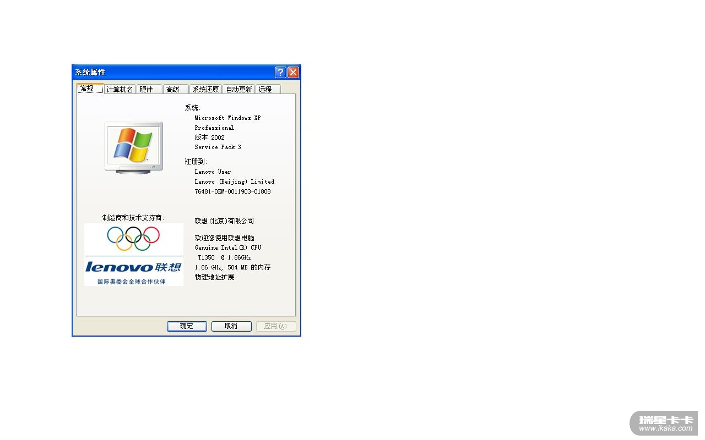Screen dimensions: 705x440
Task: Click the 'Genuine Intel(R) CPU' text
Action: pyautogui.click(x=228, y=248)
